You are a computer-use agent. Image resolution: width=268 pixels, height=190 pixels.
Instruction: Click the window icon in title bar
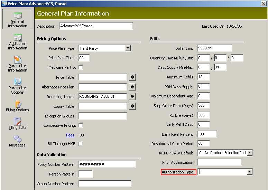tap(4, 3)
